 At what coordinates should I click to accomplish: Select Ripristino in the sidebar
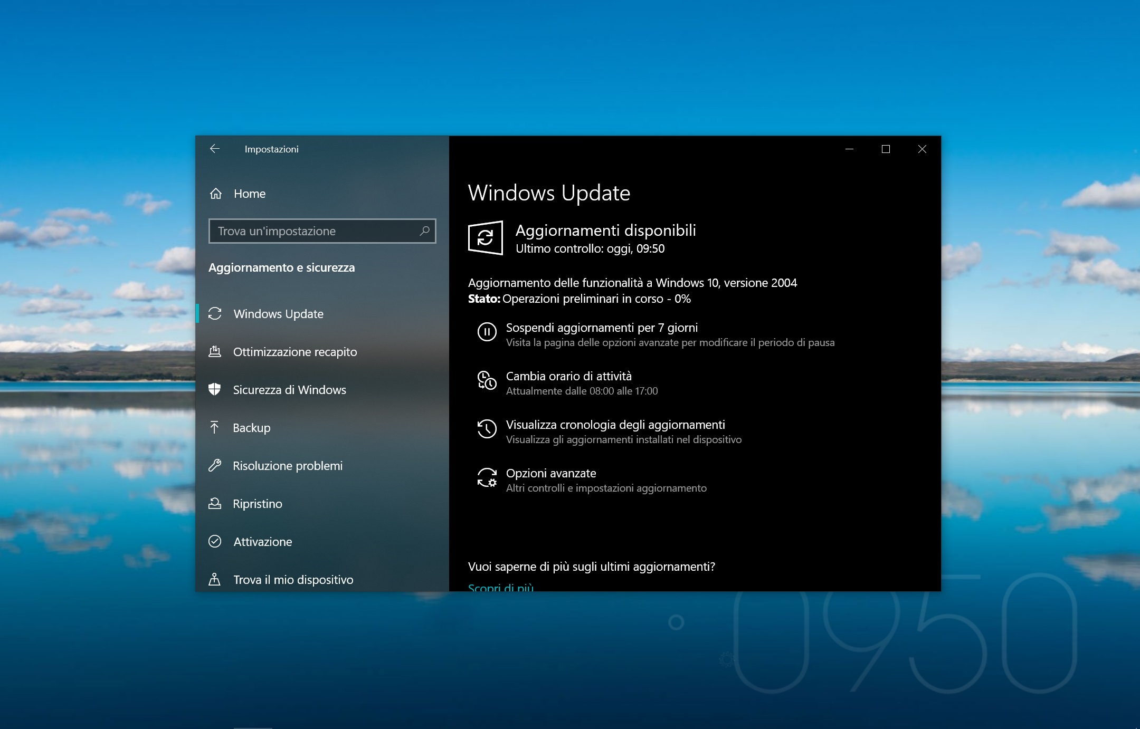point(322,504)
